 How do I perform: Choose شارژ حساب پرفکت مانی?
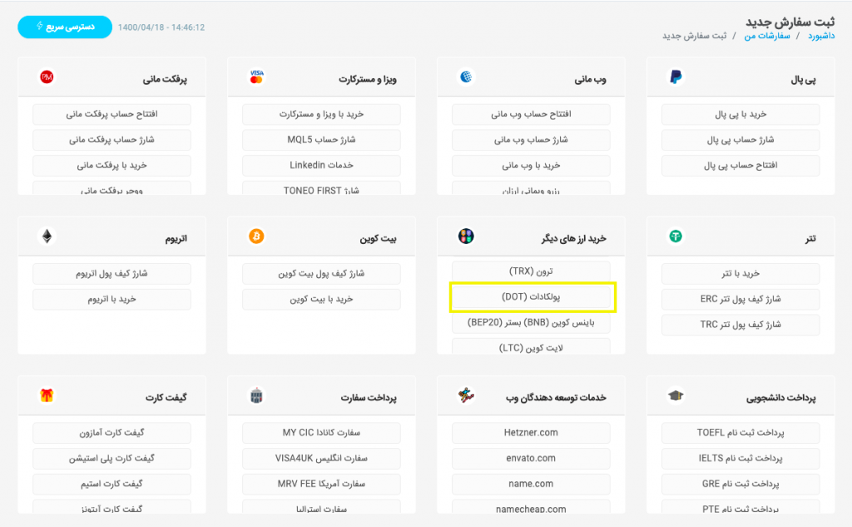tap(111, 140)
